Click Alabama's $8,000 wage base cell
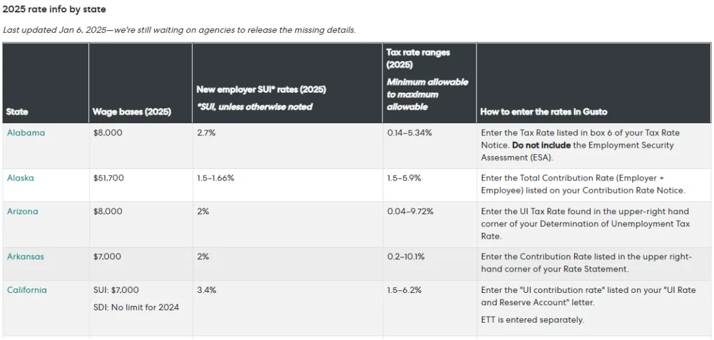 108,133
